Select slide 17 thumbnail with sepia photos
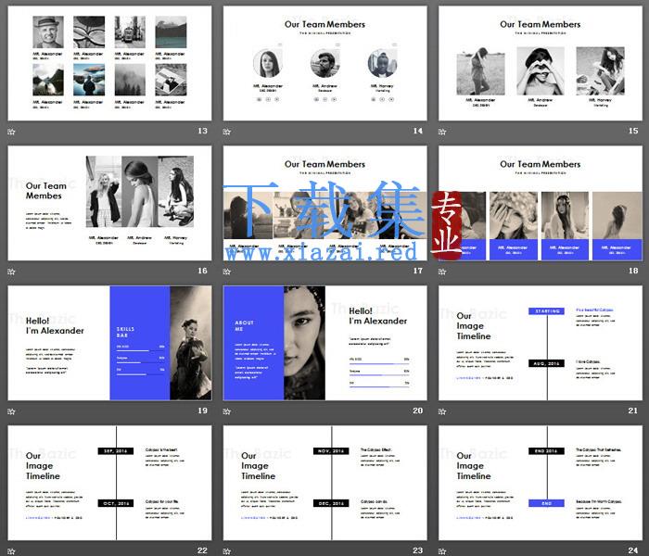This screenshot has height=556, width=649. pyautogui.click(x=324, y=203)
